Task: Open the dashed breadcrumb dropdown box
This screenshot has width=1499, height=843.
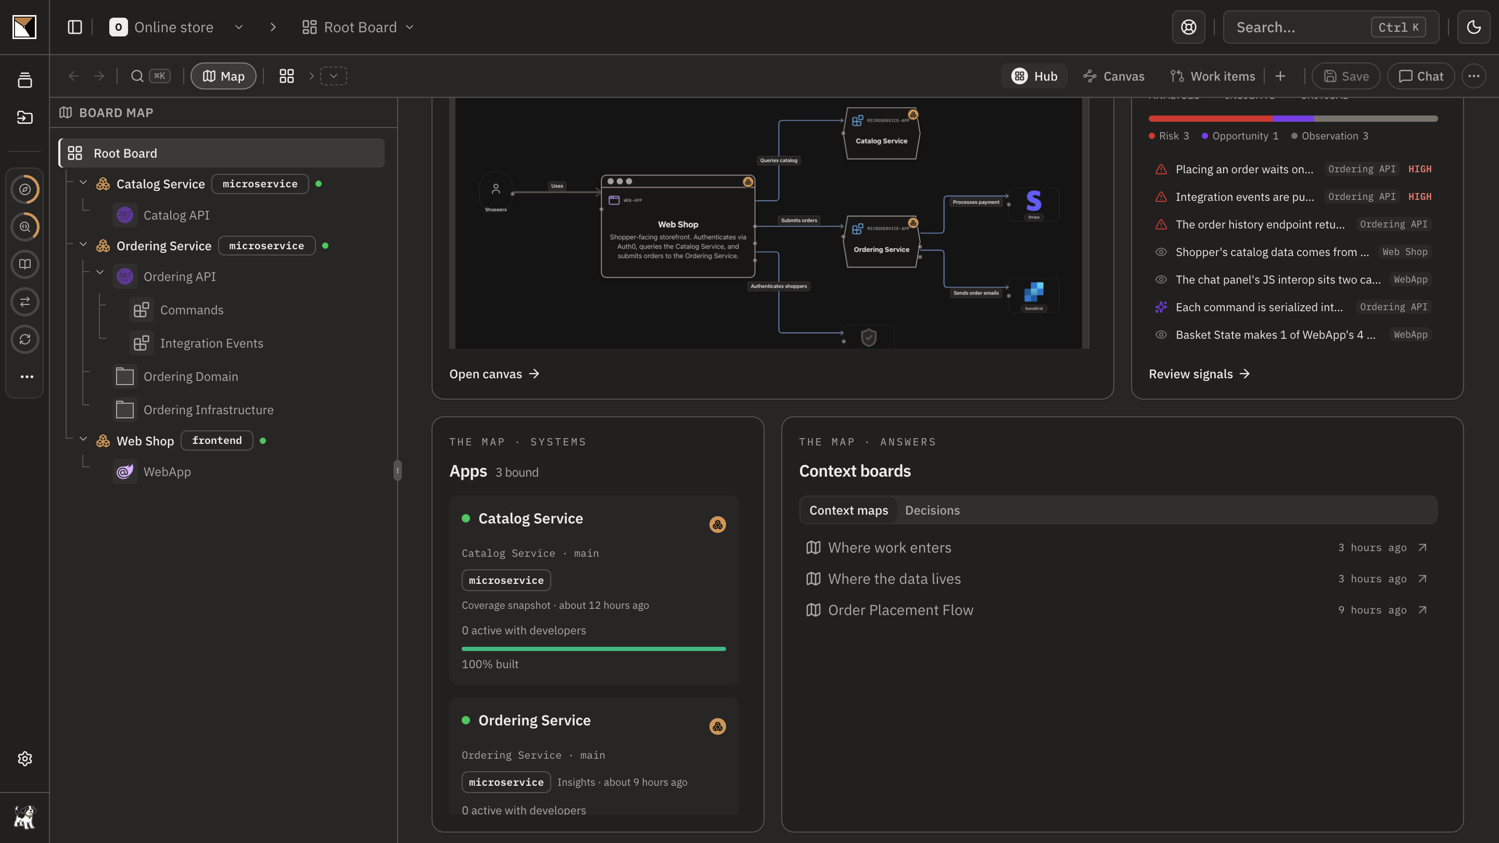Action: (334, 76)
